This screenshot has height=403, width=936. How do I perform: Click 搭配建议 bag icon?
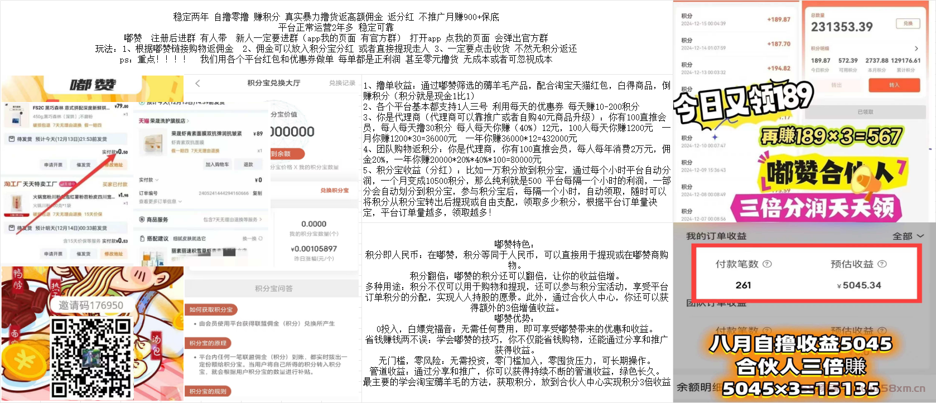pyautogui.click(x=142, y=239)
